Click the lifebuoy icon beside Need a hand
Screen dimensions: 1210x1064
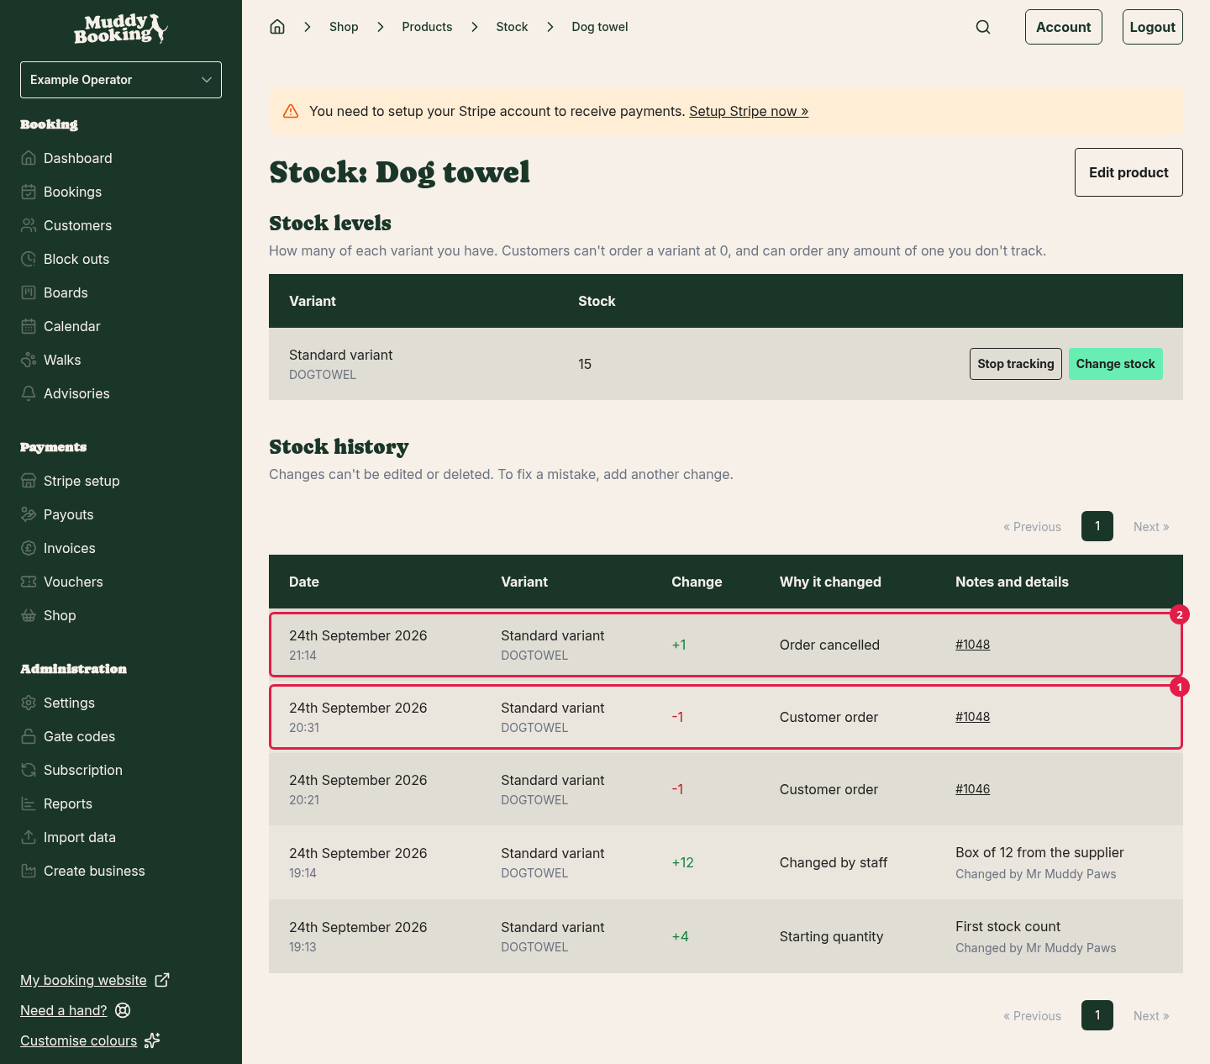[123, 1010]
